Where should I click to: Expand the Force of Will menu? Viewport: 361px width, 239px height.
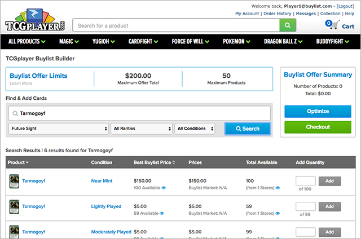[x=191, y=41]
